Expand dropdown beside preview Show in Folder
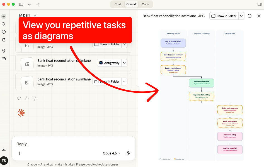The width and height of the screenshot is (264, 167). (x=241, y=16)
